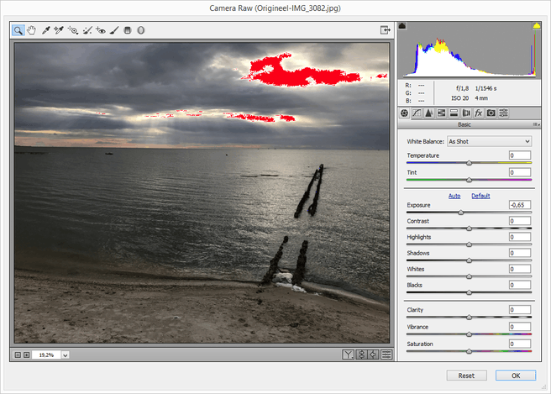Click the Shadows slider handle
551x394 pixels.
469,260
